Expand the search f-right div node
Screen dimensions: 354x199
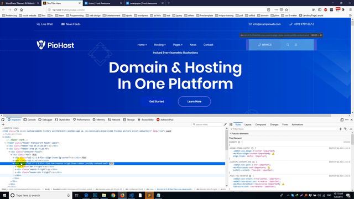[x=15, y=170]
